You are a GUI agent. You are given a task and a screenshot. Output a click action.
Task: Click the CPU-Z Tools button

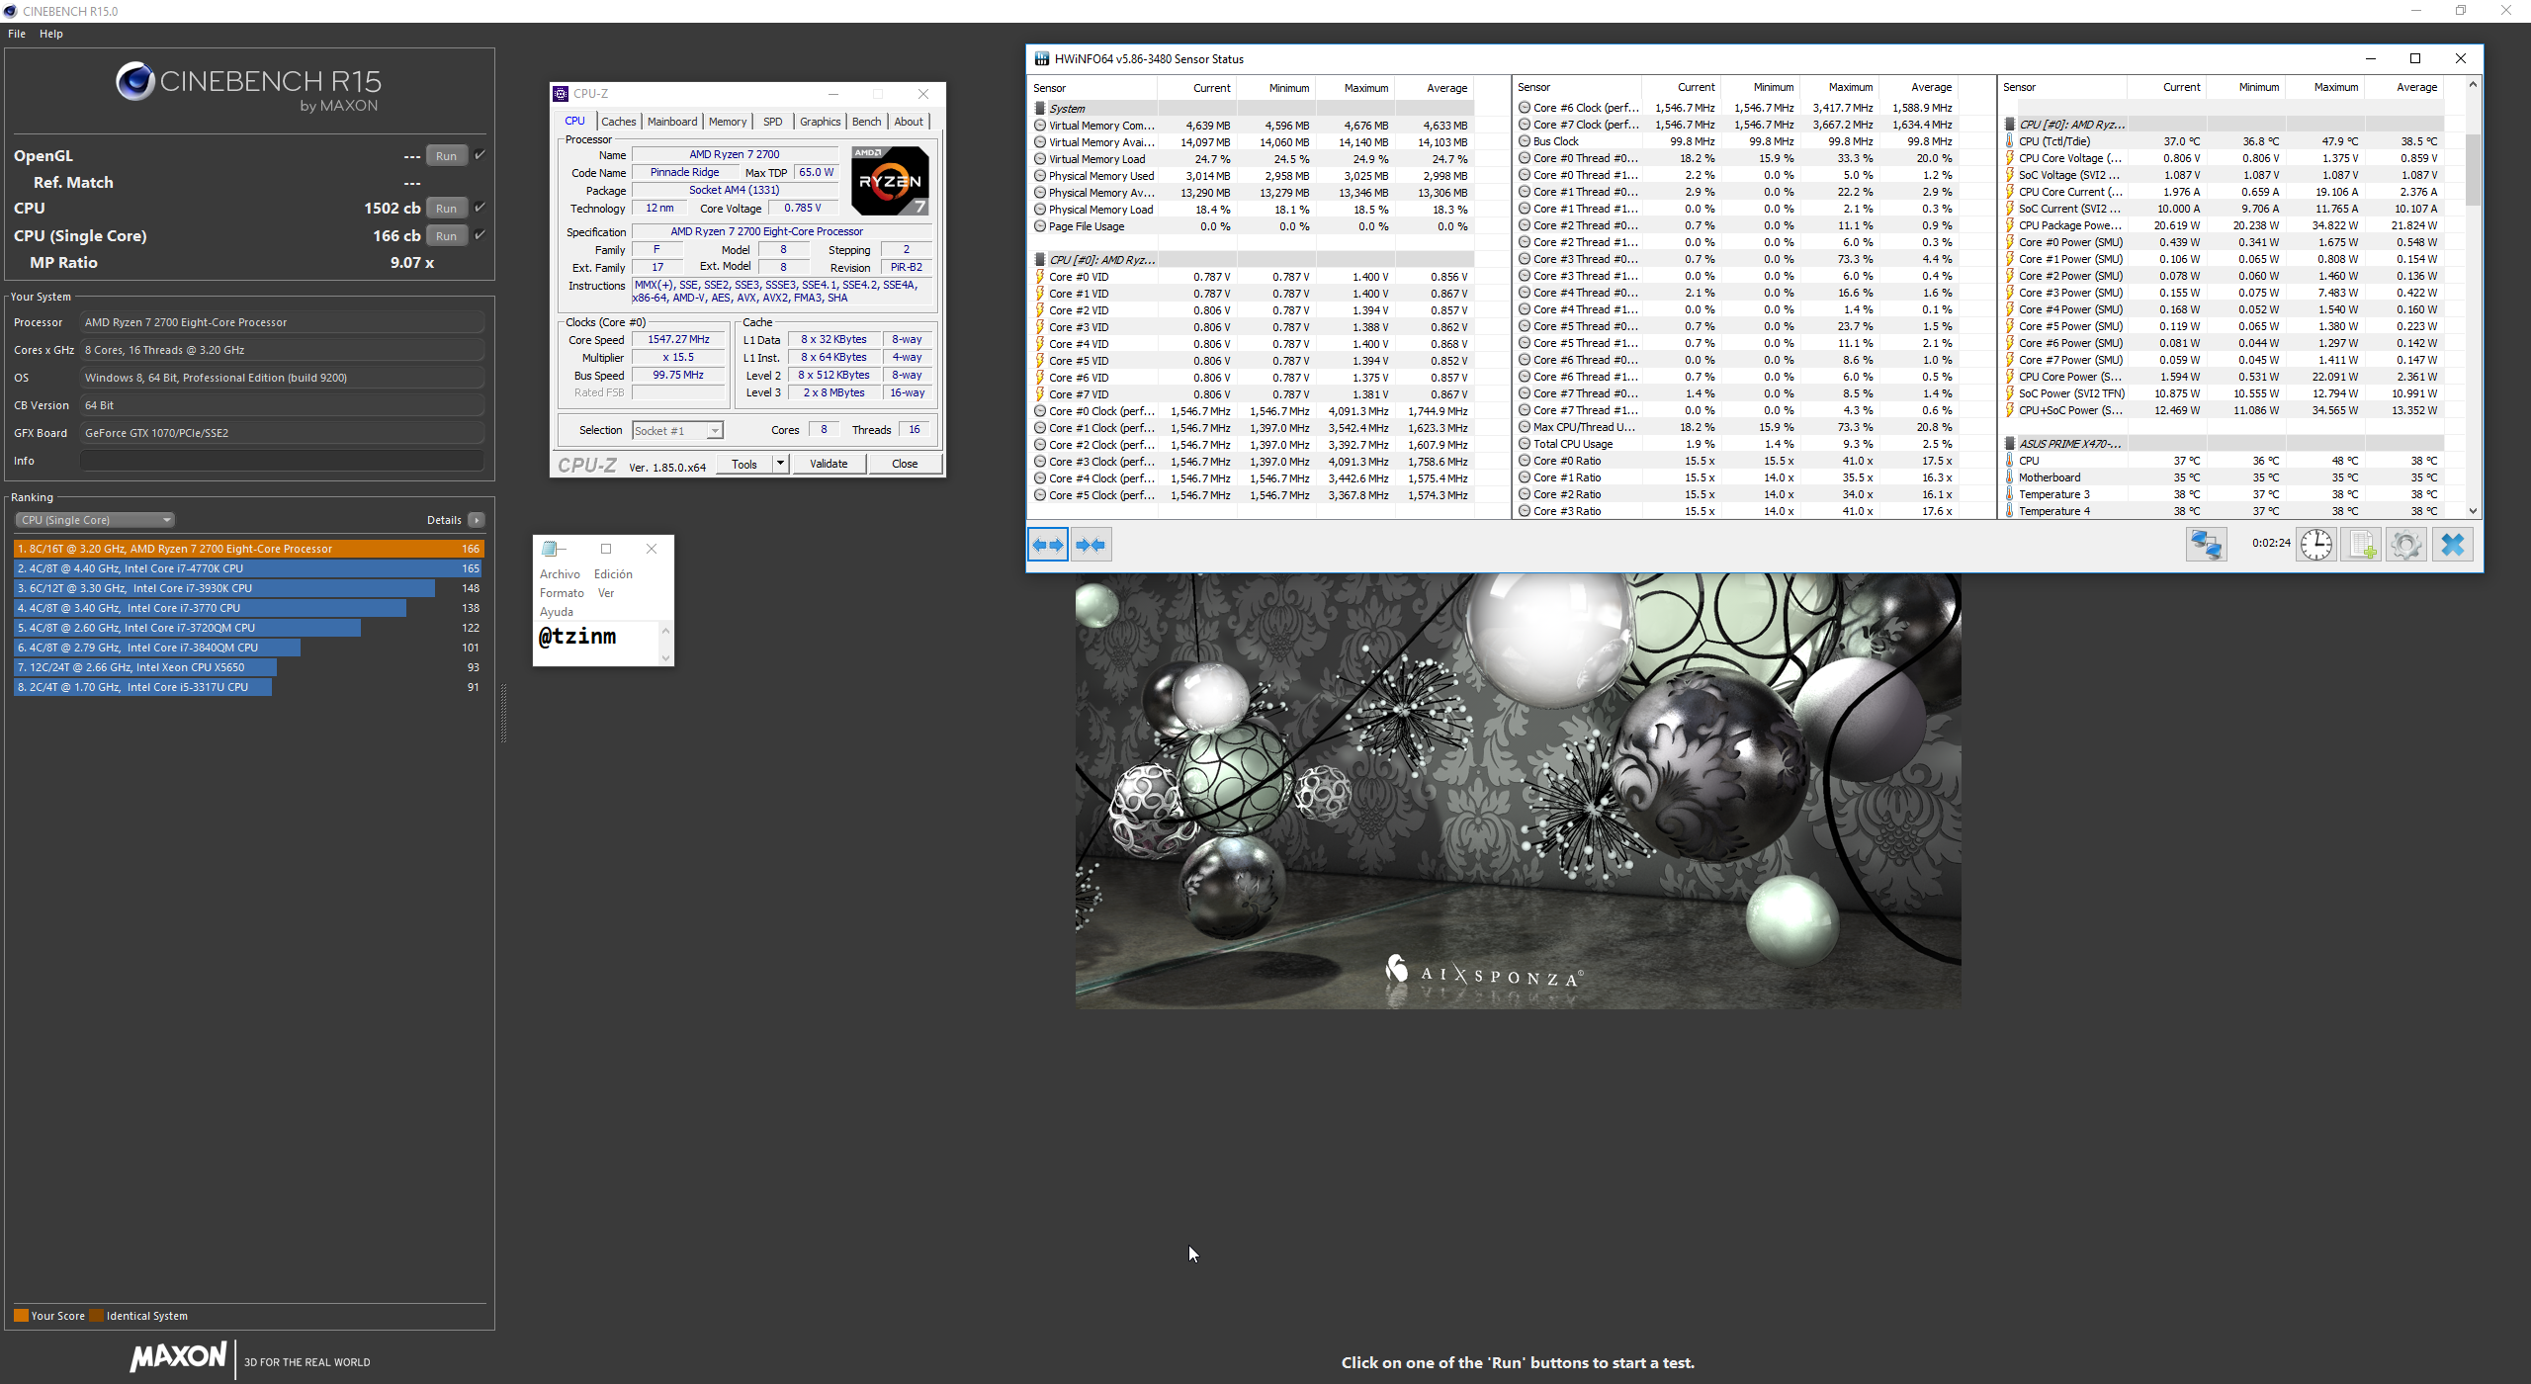pos(744,465)
